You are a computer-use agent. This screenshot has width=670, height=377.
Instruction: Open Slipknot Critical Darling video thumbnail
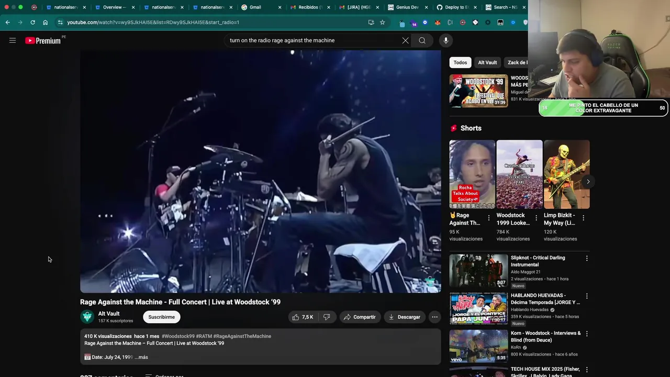coord(478,271)
